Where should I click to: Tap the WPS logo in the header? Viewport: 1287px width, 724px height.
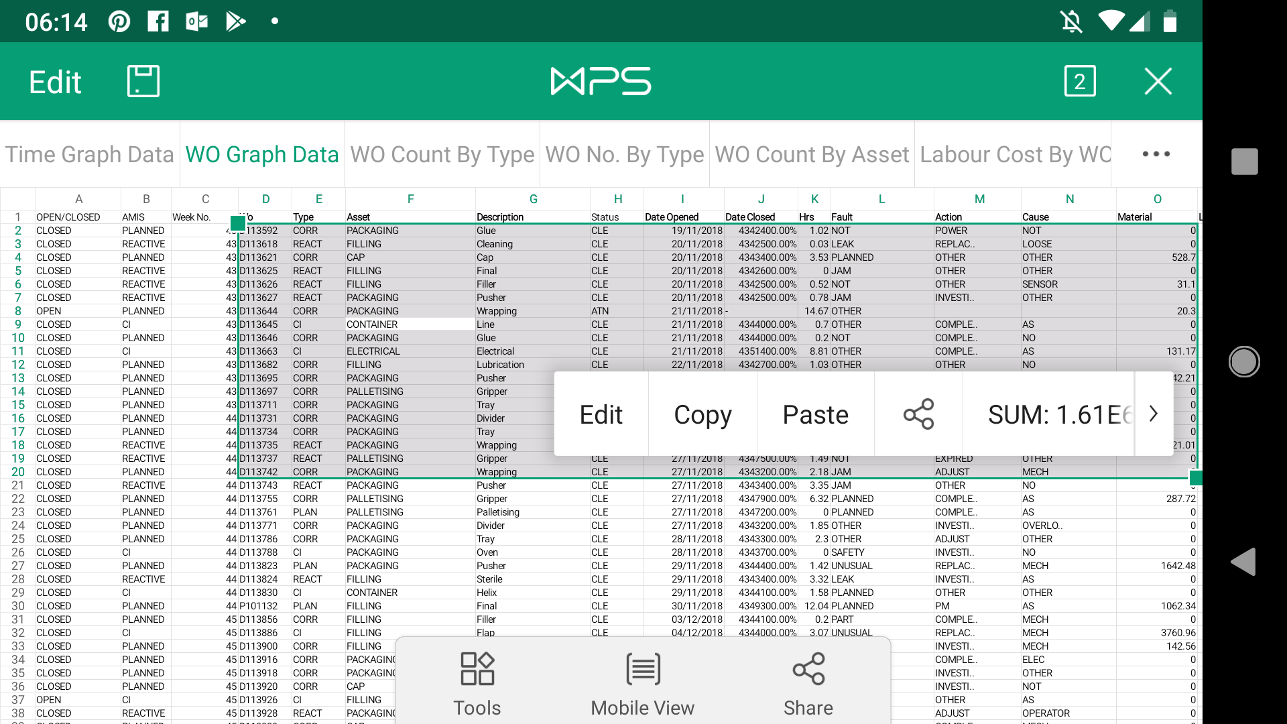click(601, 80)
